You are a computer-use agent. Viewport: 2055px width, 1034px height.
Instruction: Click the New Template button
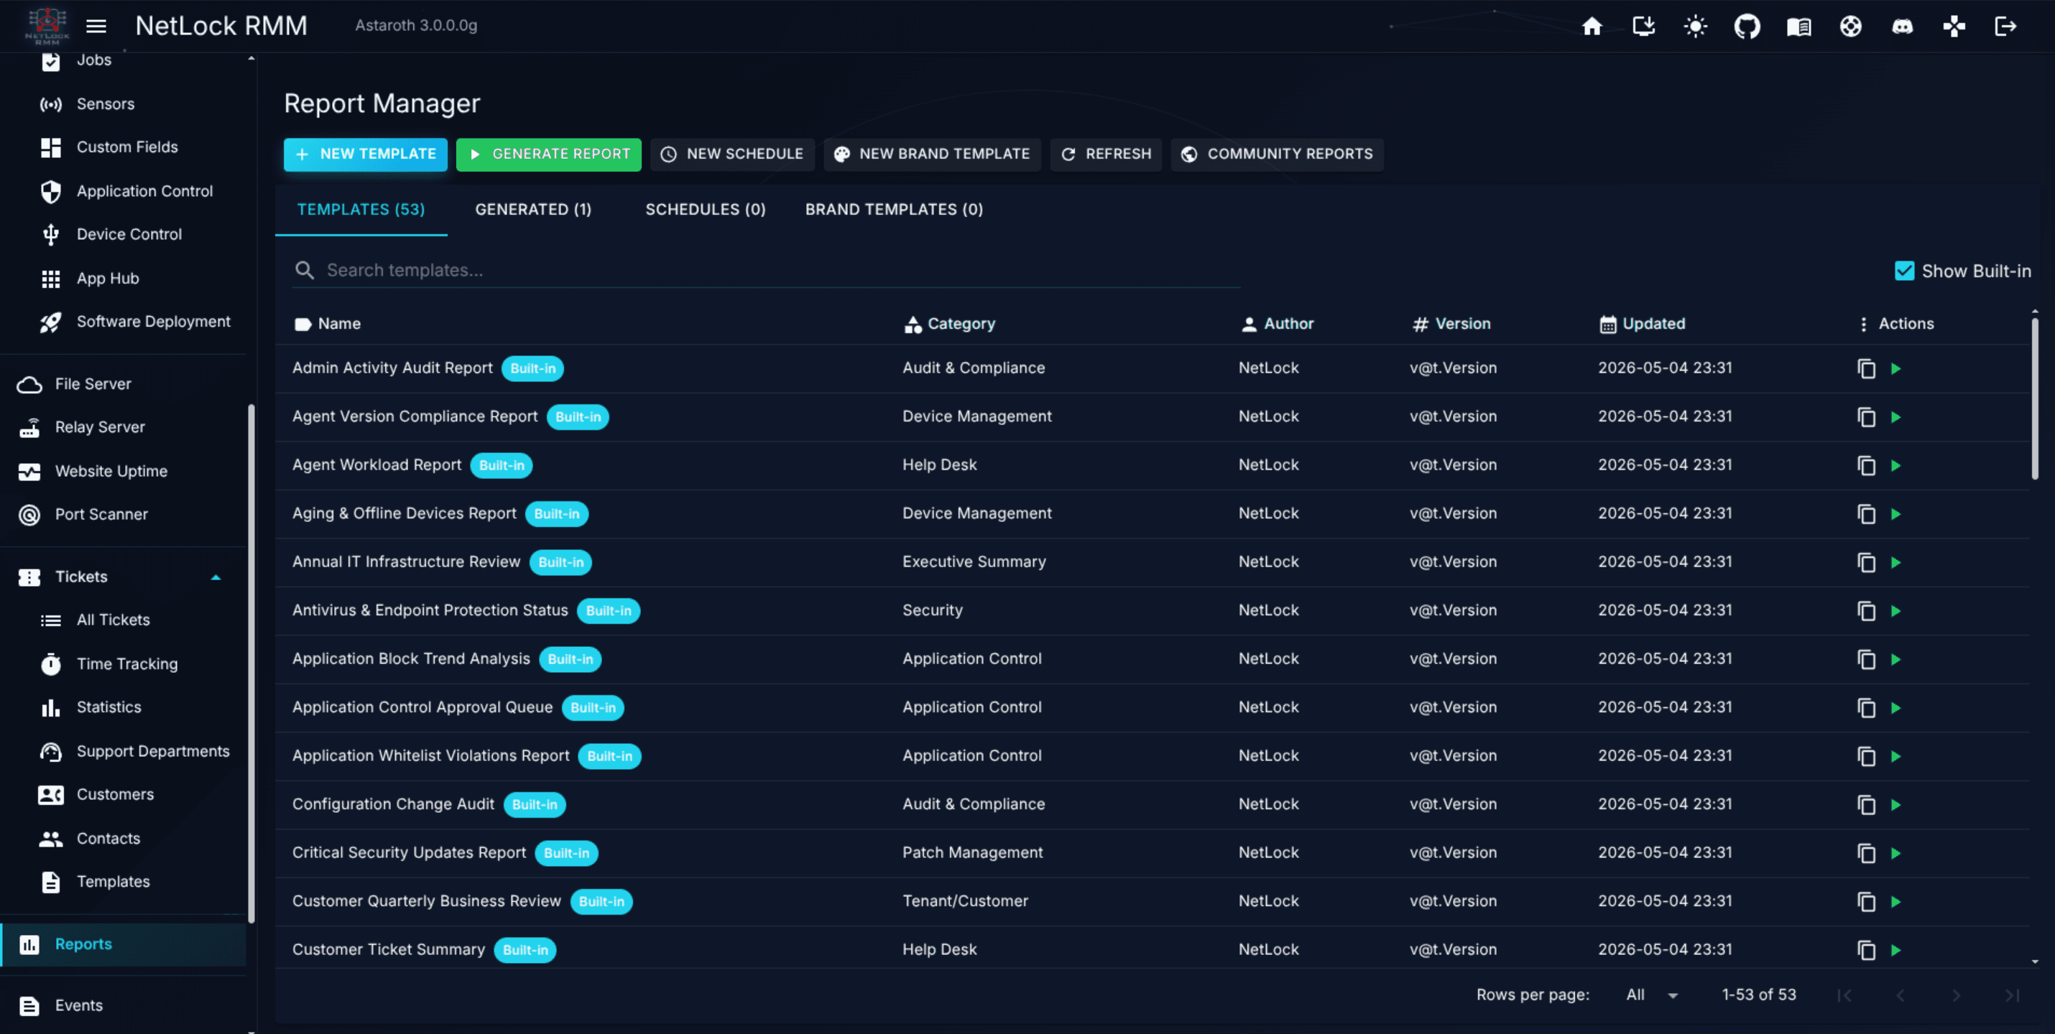coord(365,154)
